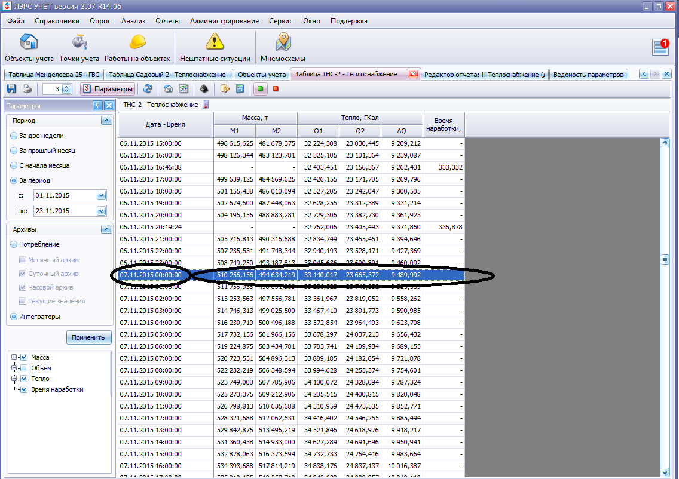Pin the Параметры side panel
This screenshot has width=679, height=479.
coord(98,105)
